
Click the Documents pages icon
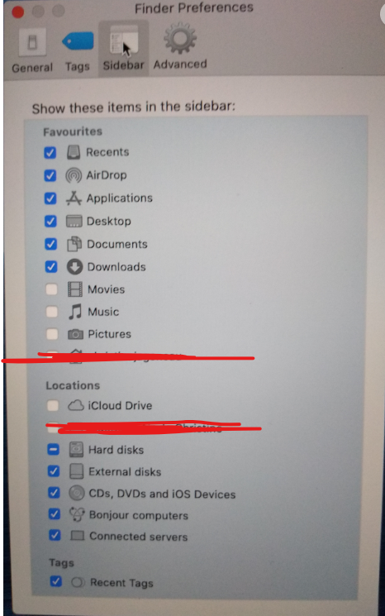74,244
